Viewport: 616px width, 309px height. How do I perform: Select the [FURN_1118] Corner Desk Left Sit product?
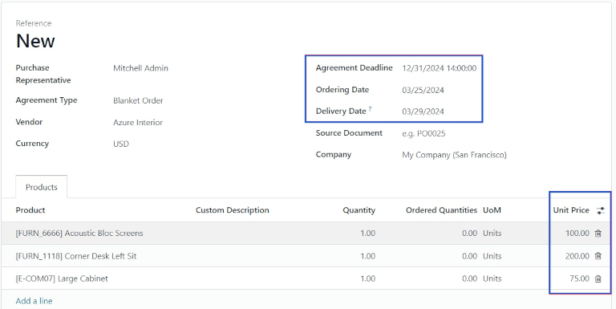[76, 256]
